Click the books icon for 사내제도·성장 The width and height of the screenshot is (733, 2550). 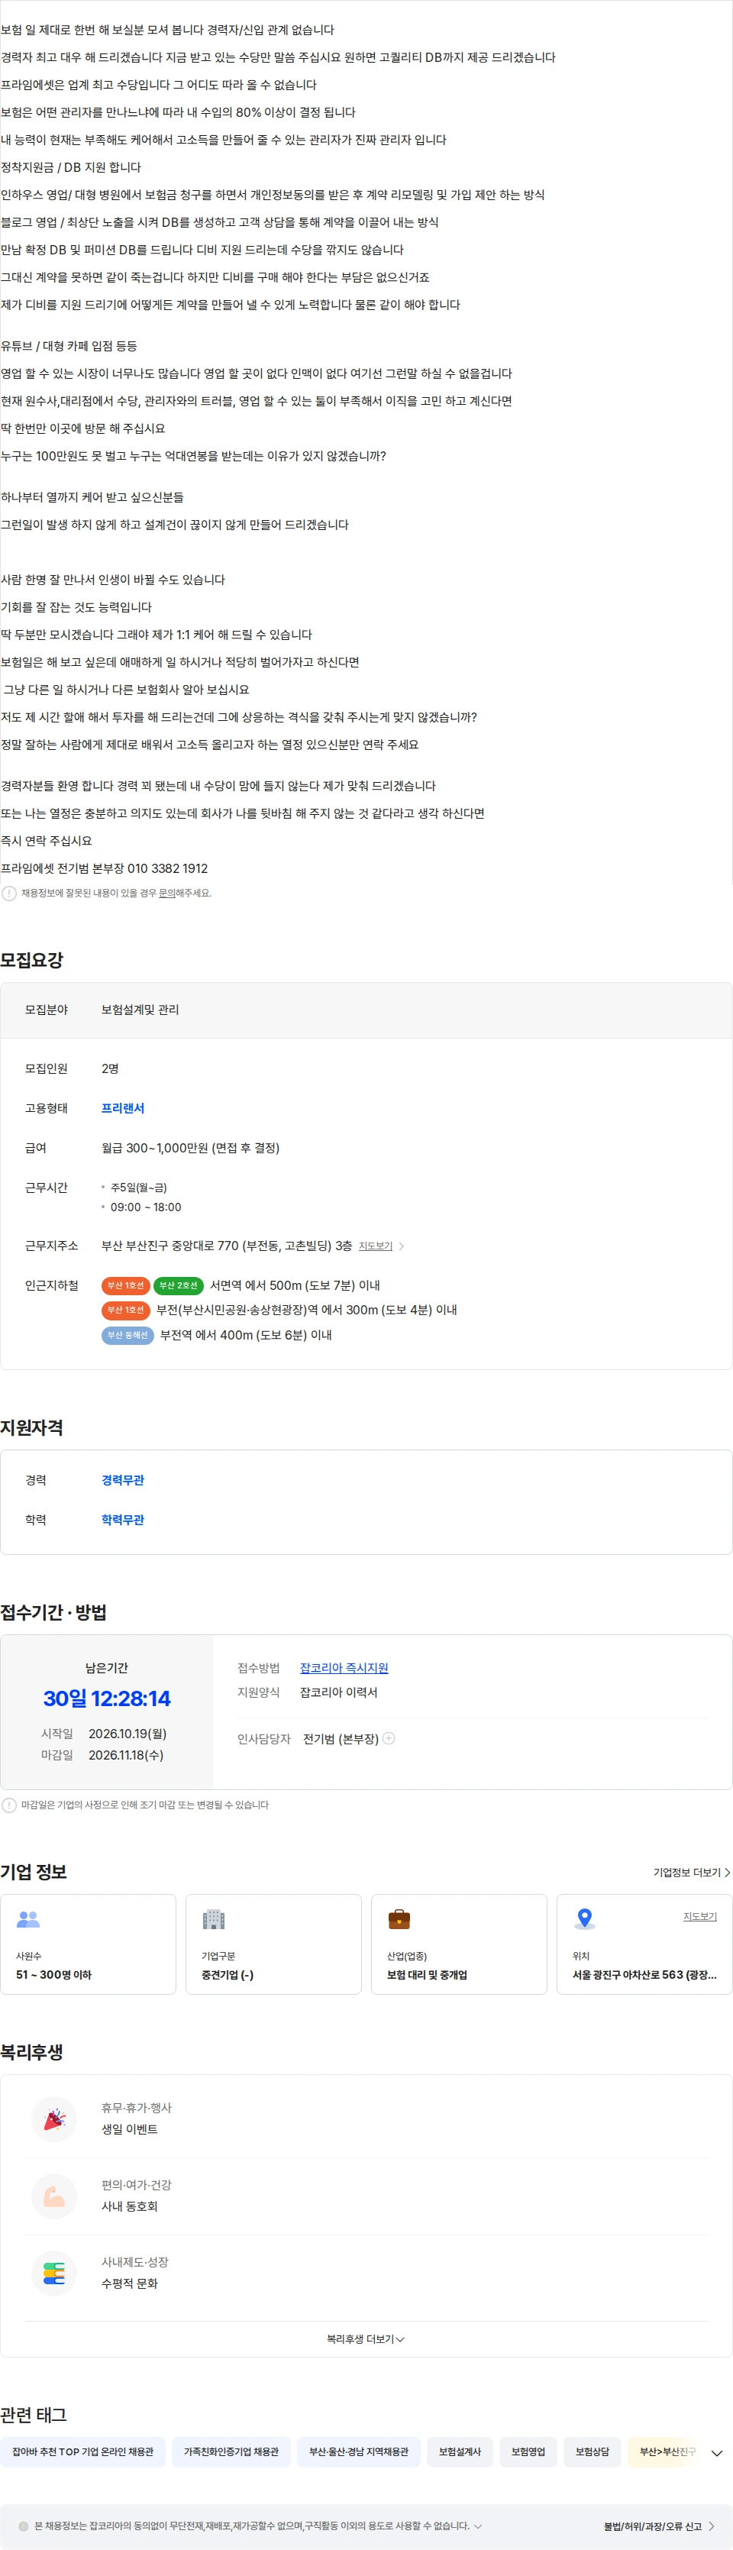coord(54,2273)
